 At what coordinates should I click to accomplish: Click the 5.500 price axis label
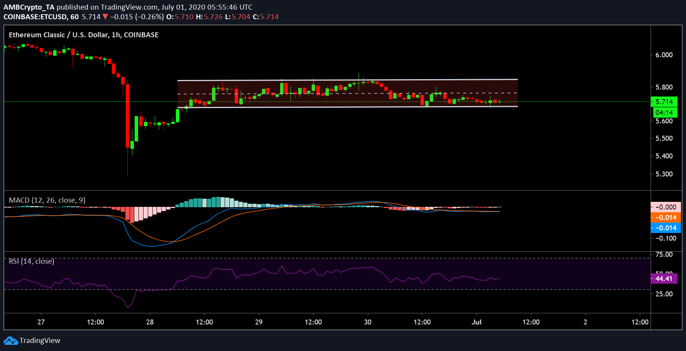coord(664,138)
